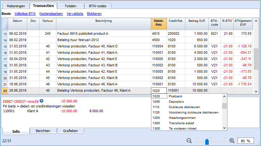Click the Datum column header
Viewport: 261px width, 146px height.
click(x=17, y=24)
